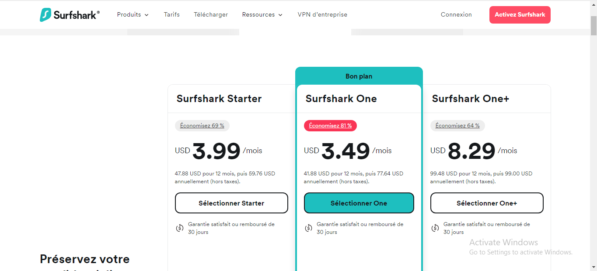597x271 pixels.
Task: Choose Sélectionner One+ plan button
Action: tap(487, 203)
